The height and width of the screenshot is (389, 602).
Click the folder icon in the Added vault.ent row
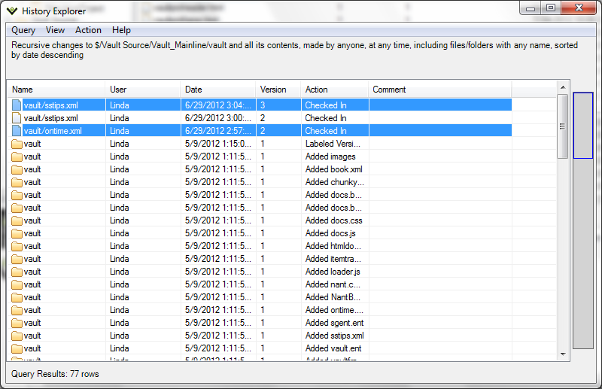coord(17,348)
